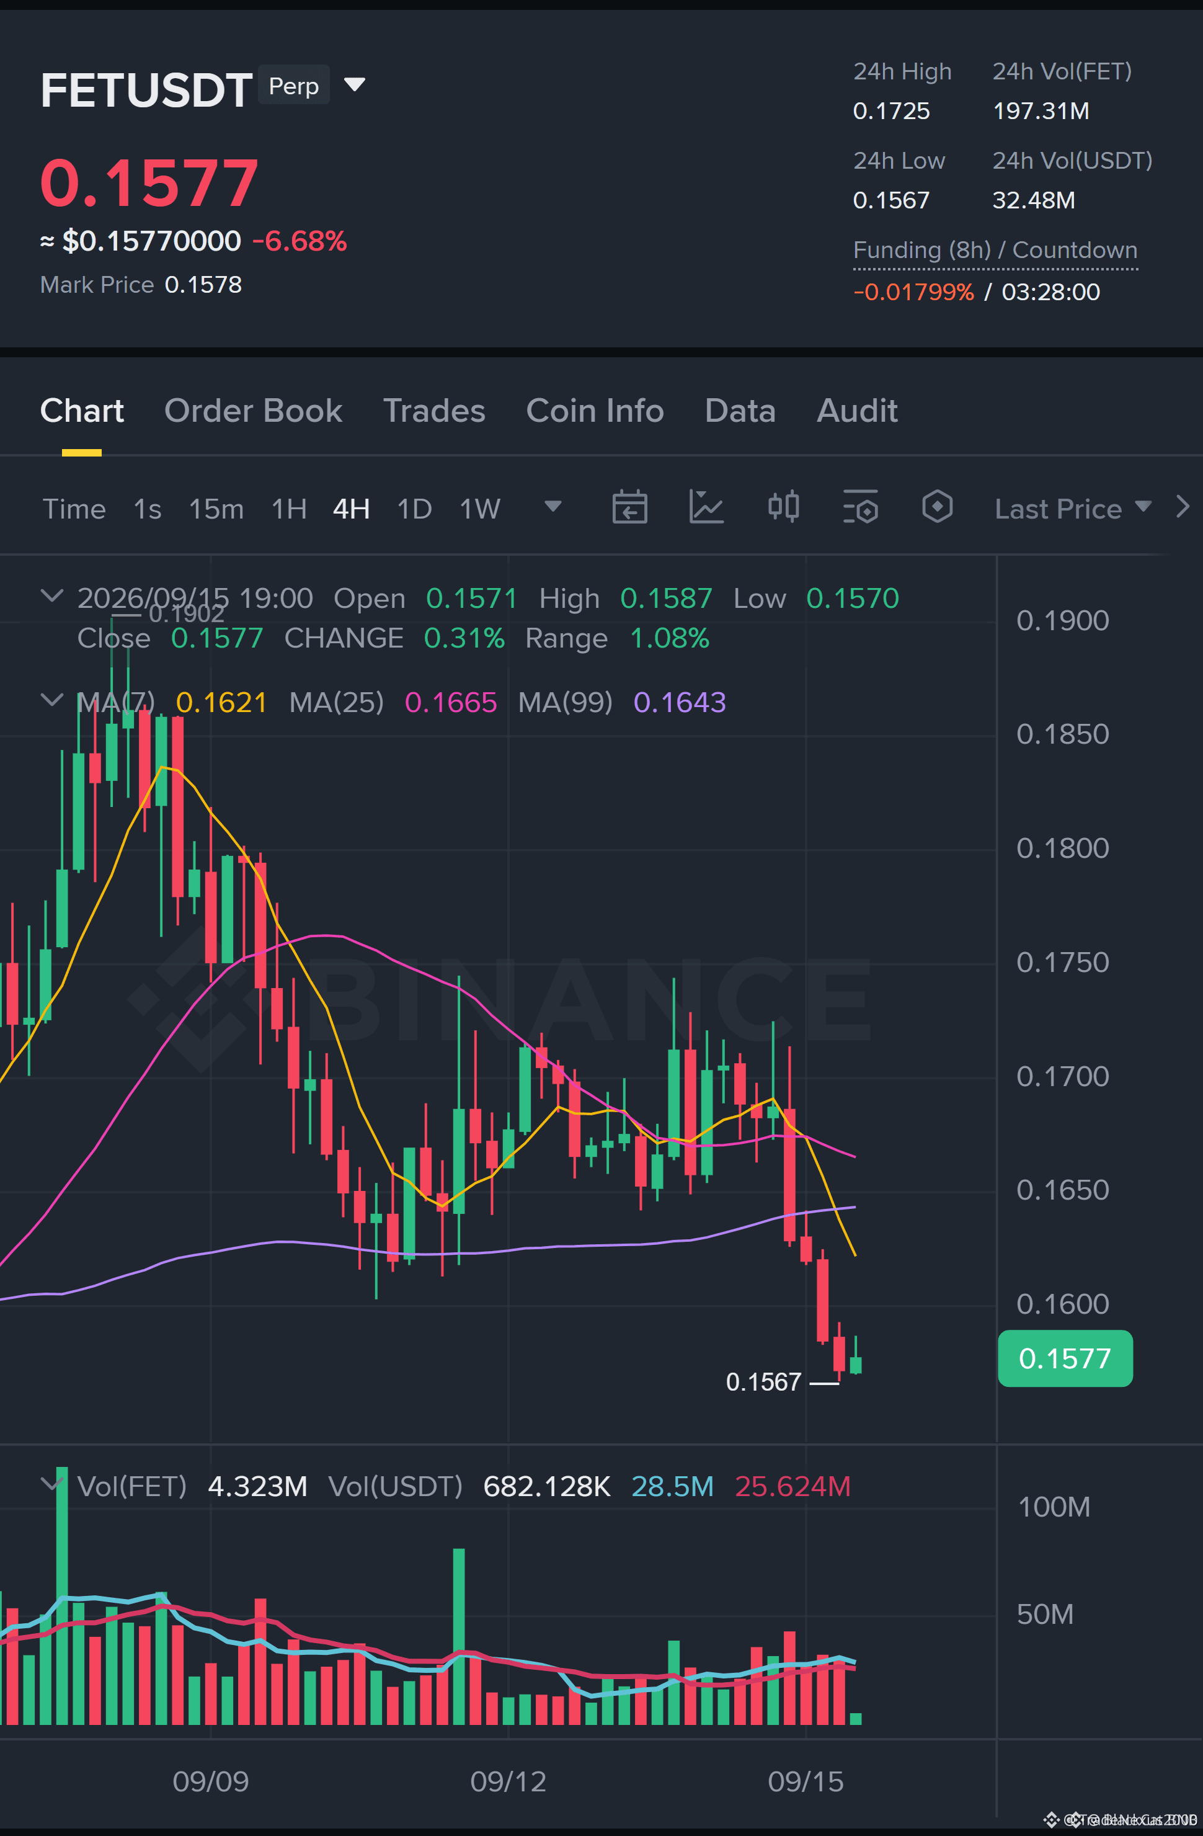Click the hexagon chart preferences icon
The height and width of the screenshot is (1836, 1203).
[937, 507]
